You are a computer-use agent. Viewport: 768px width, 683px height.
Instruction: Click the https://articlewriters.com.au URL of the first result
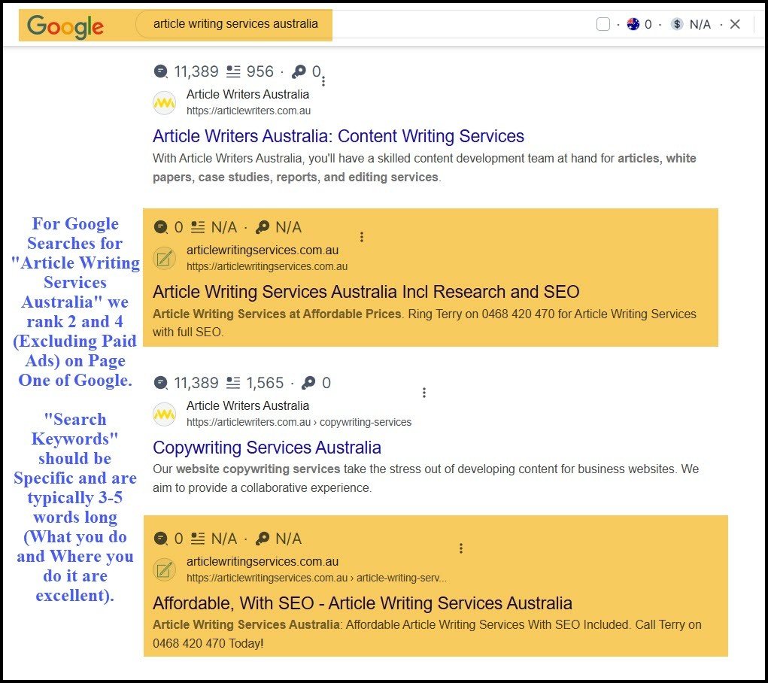coord(248,111)
